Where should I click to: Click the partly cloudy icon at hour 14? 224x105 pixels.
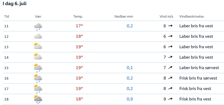(38, 56)
